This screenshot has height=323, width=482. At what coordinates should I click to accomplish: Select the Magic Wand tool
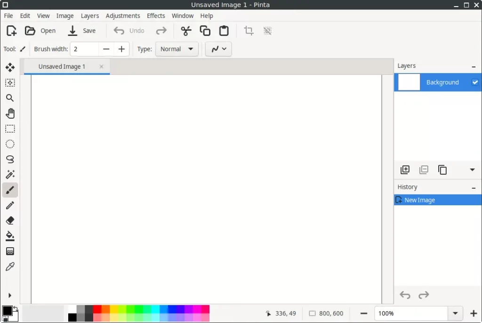[x=10, y=175]
